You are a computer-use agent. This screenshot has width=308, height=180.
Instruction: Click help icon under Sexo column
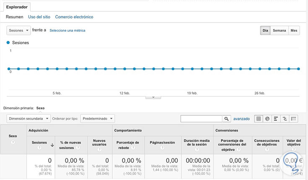[x=13, y=142]
